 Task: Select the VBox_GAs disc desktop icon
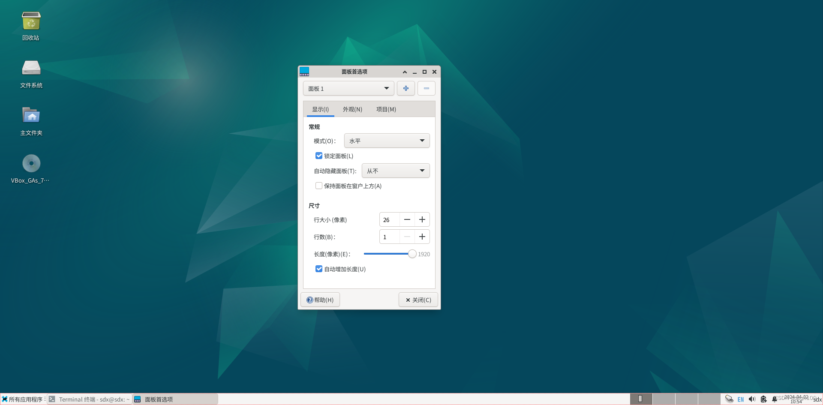coord(31,168)
